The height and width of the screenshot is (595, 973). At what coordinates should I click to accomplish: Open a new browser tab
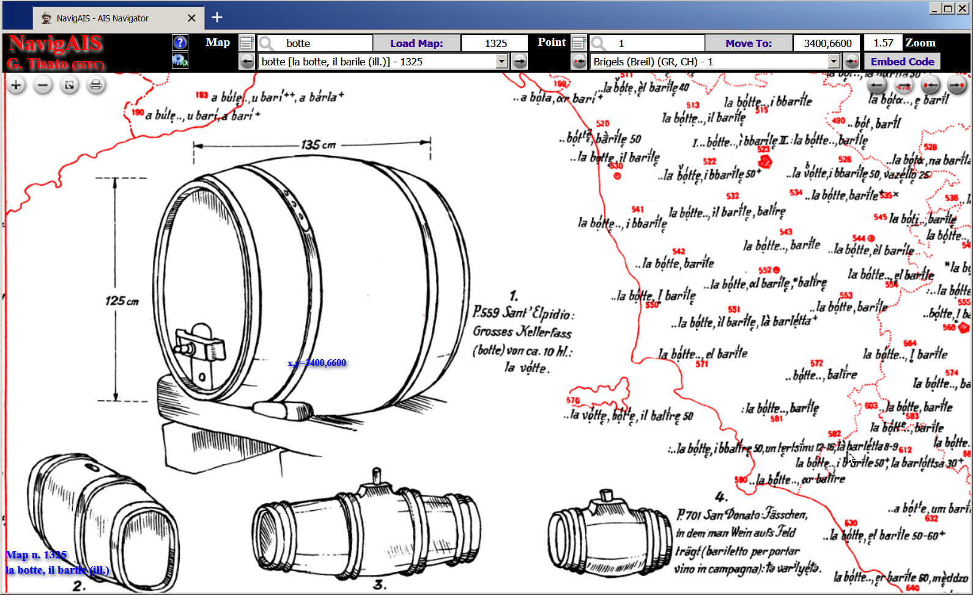(217, 18)
